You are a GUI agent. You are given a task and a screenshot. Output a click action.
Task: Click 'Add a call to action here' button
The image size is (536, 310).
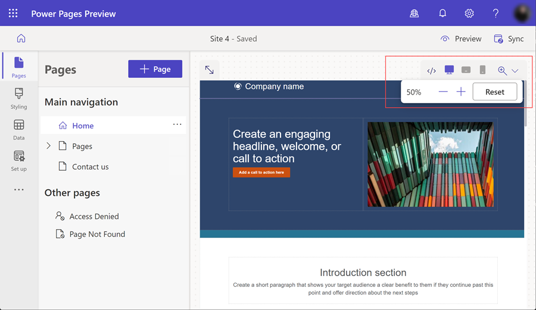click(261, 173)
